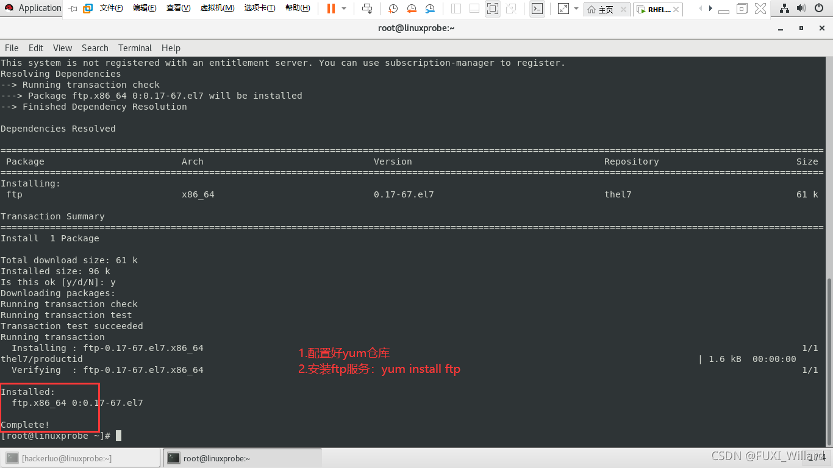Open the terminal Edit menu
The width and height of the screenshot is (833, 468).
coord(36,48)
